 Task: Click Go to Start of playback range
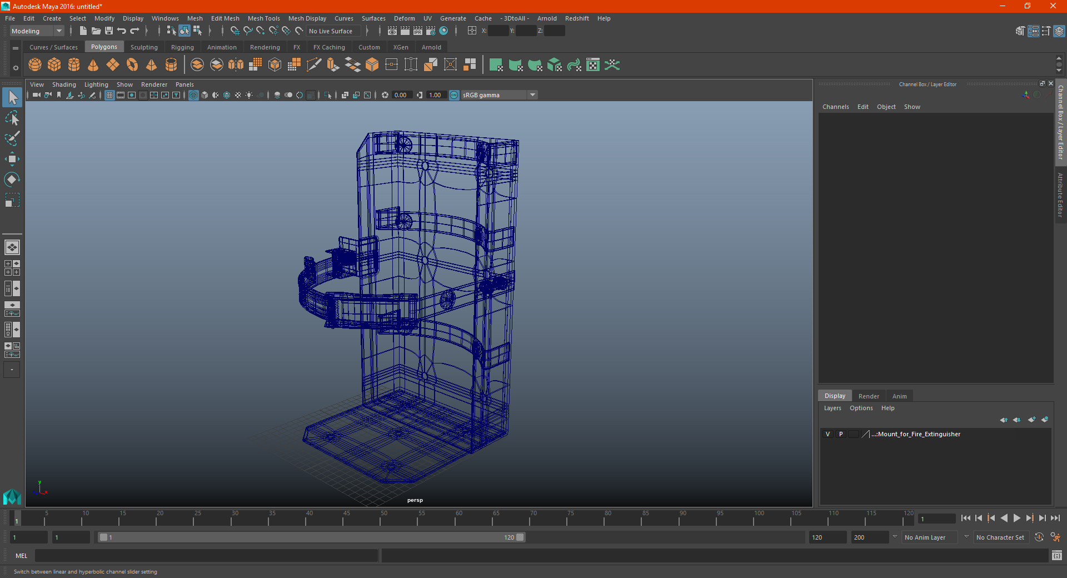pyautogui.click(x=965, y=518)
